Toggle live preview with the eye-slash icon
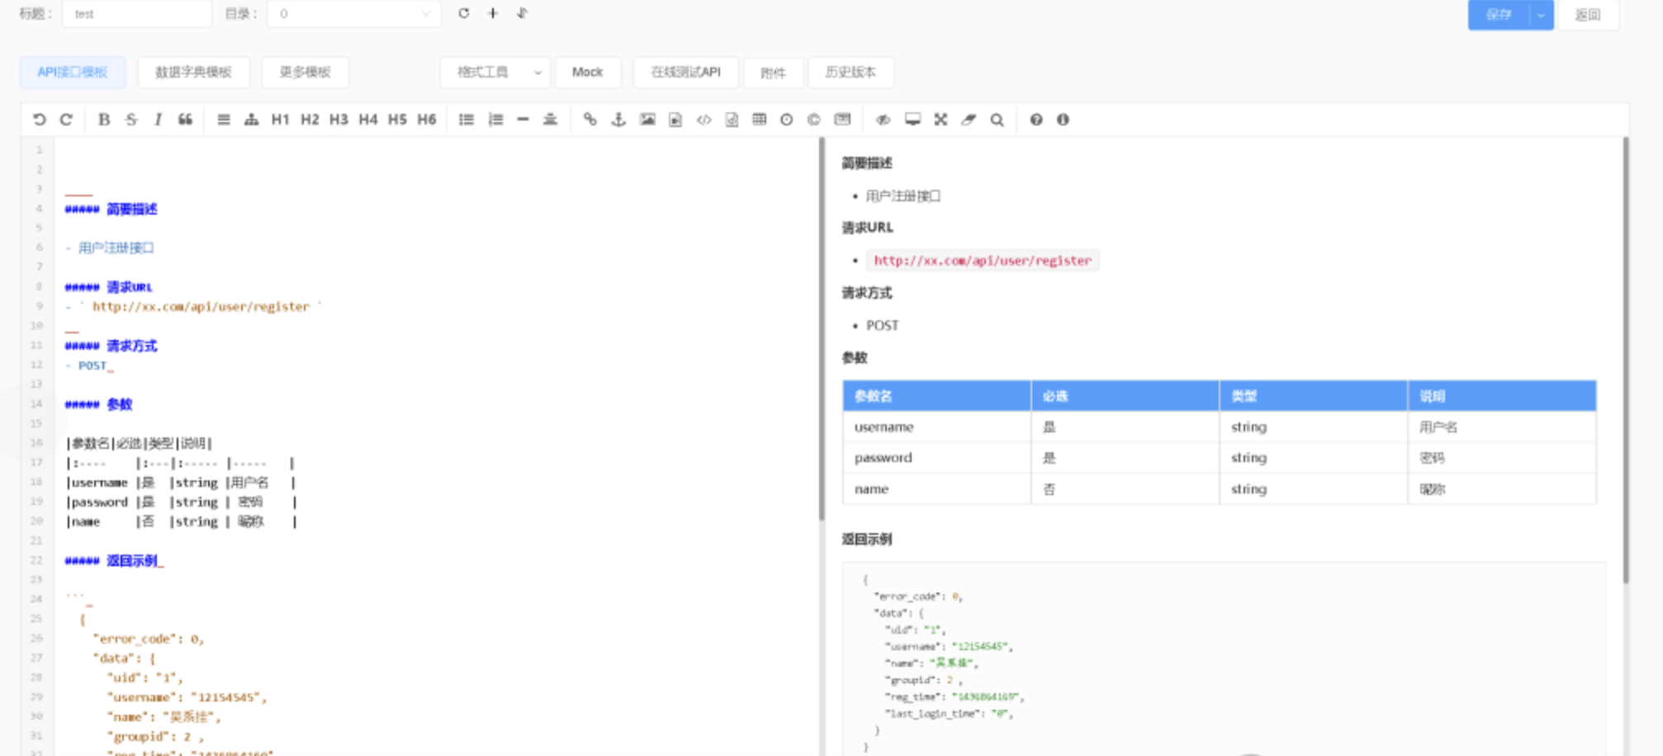Screen dimensions: 1663x756 tap(883, 120)
